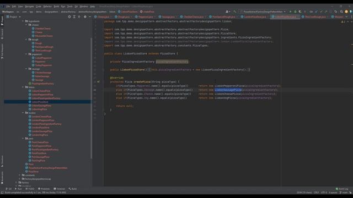Image resolution: width=353 pixels, height=198 pixels.
Task: Select ChickenSausage in project tree
Action: 43,73
